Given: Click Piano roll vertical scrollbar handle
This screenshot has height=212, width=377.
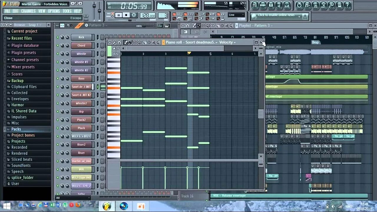Looking at the screenshot, I should tap(261, 114).
